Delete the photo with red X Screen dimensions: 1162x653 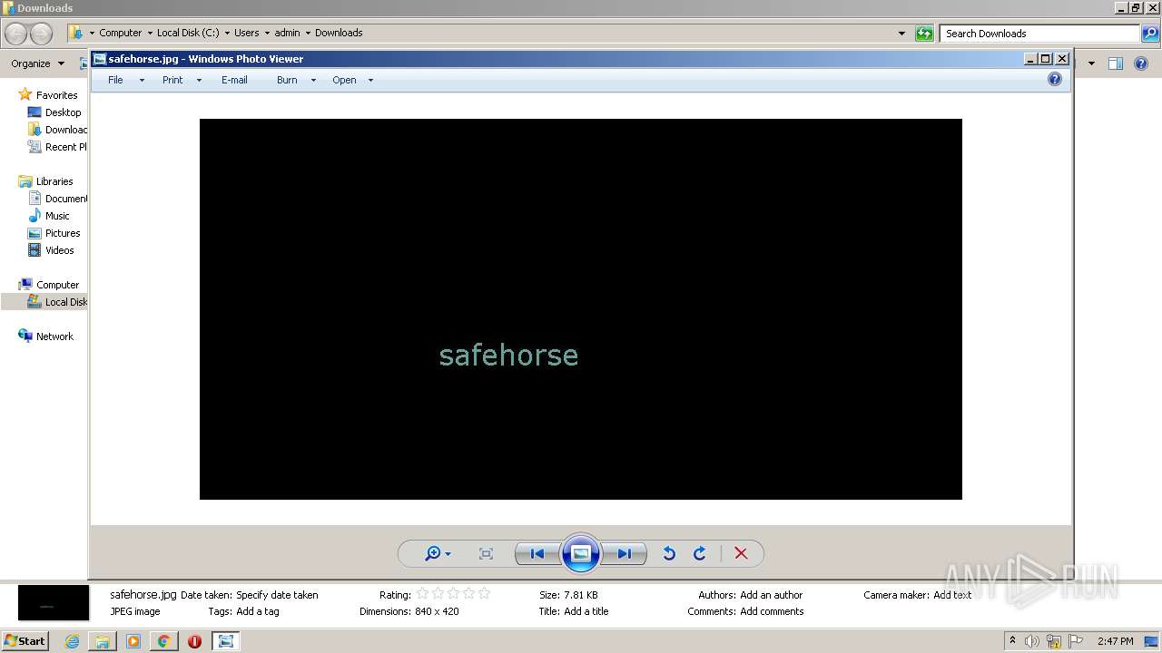[x=741, y=553]
